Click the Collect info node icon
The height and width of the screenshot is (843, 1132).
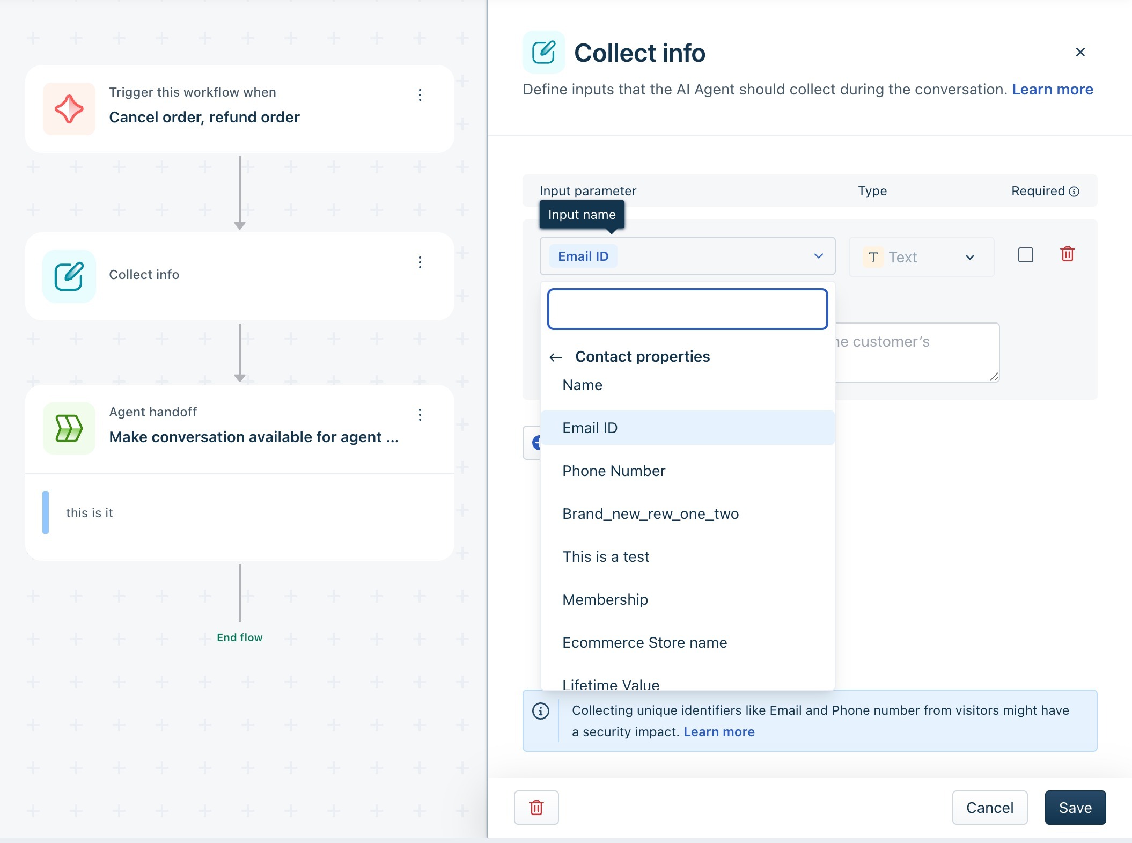[69, 276]
